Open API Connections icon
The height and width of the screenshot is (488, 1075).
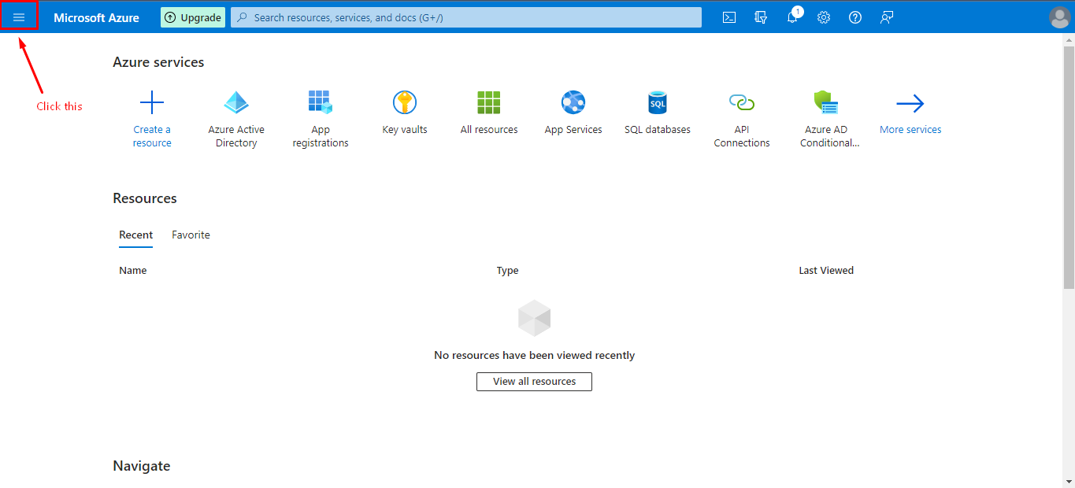point(742,102)
